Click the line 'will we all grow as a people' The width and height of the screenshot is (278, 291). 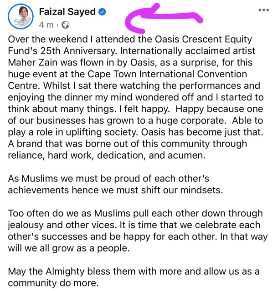(62, 248)
